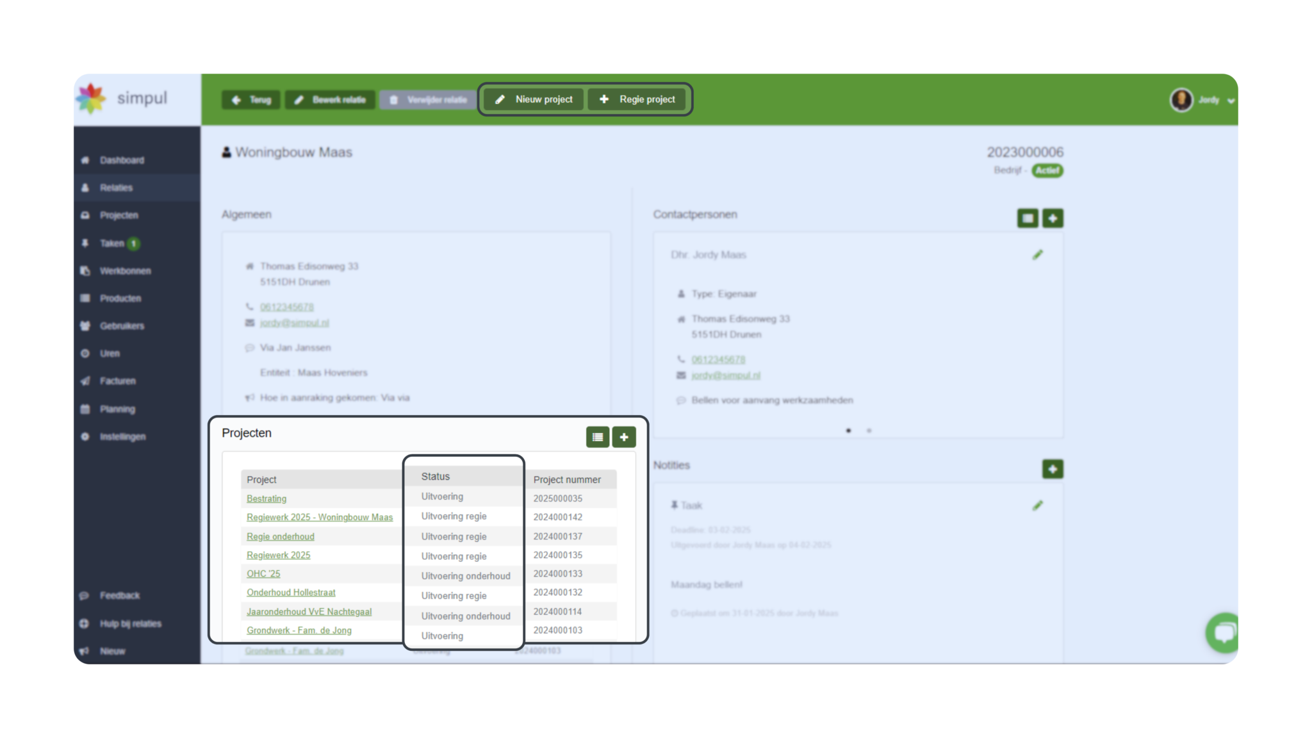Open Werkbonnen in the sidebar
Image resolution: width=1312 pixels, height=738 pixels.
pos(125,271)
